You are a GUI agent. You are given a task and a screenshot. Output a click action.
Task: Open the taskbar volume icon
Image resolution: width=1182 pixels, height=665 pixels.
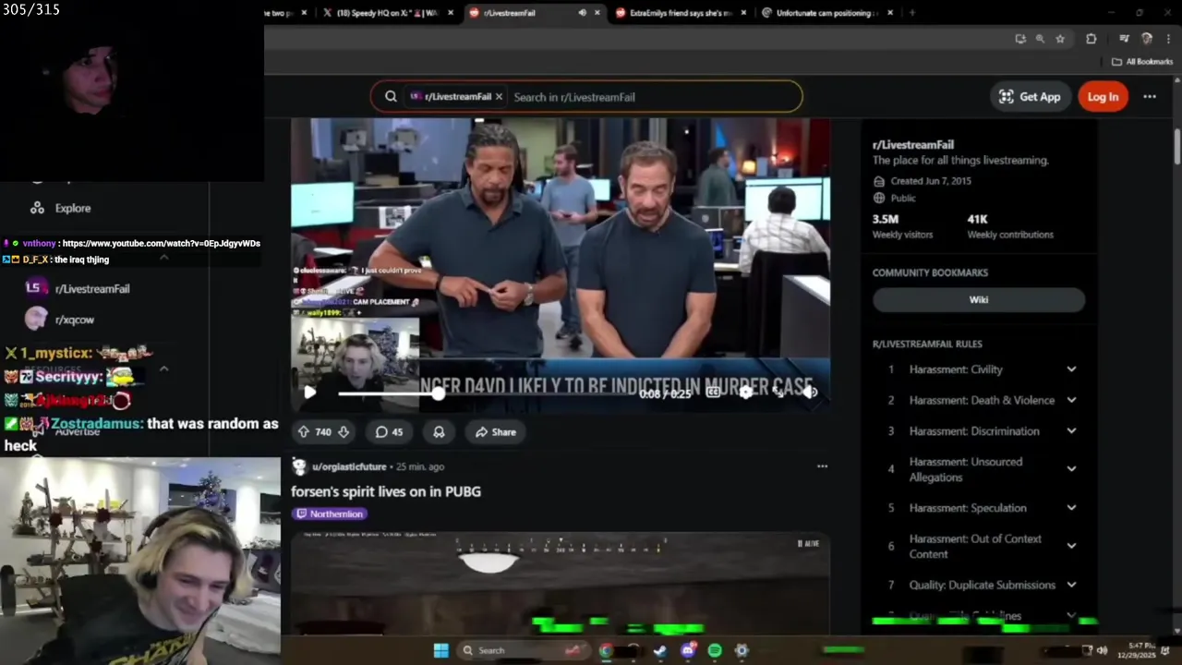(x=1102, y=650)
